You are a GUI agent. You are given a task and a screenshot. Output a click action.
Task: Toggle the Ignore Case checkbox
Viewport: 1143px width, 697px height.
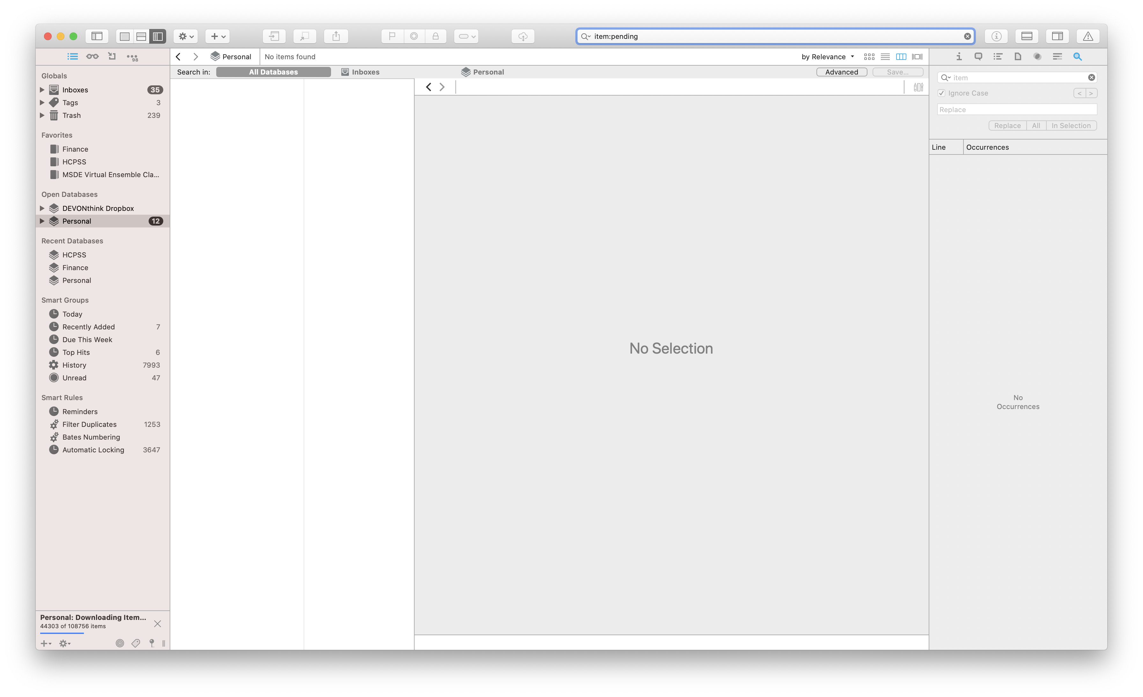point(941,93)
